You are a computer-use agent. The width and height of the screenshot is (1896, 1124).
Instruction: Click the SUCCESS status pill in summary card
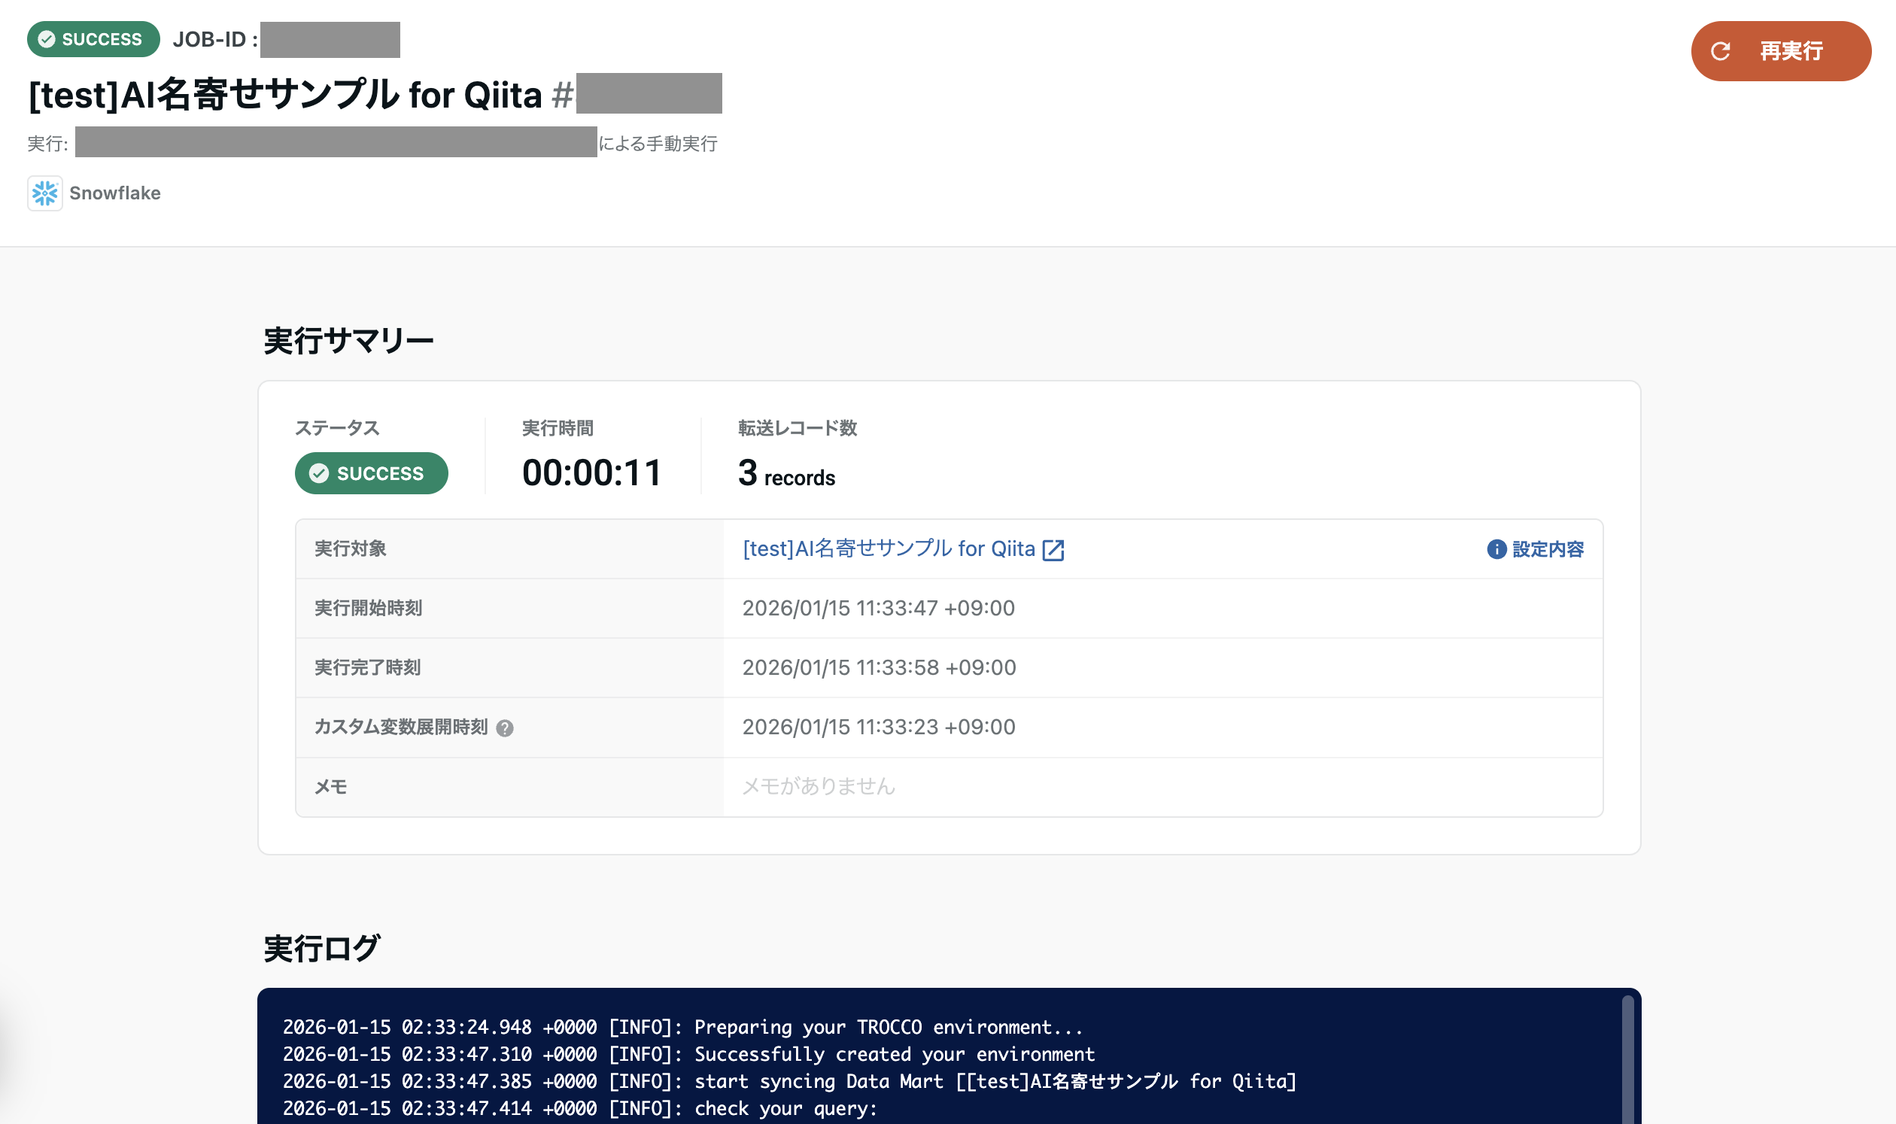pos(371,473)
